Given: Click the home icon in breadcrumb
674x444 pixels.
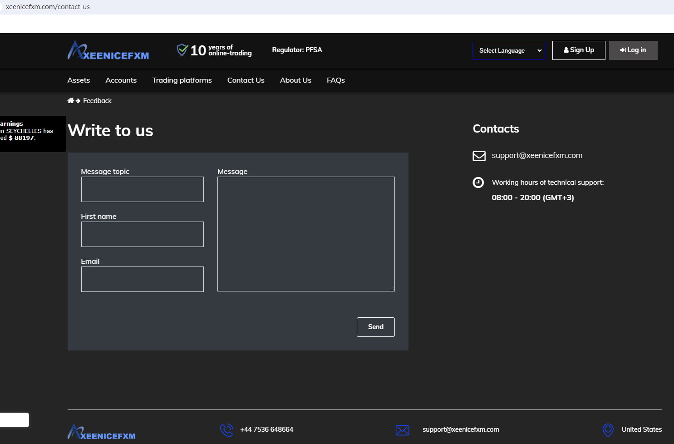Looking at the screenshot, I should [70, 101].
